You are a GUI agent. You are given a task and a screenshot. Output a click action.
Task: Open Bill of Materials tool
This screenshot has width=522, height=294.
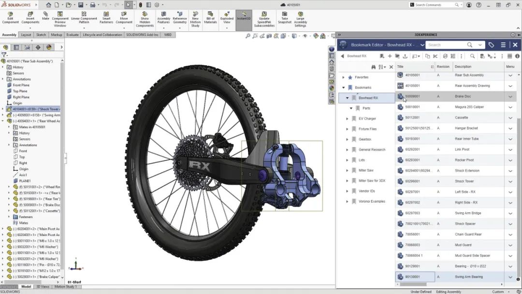click(210, 18)
